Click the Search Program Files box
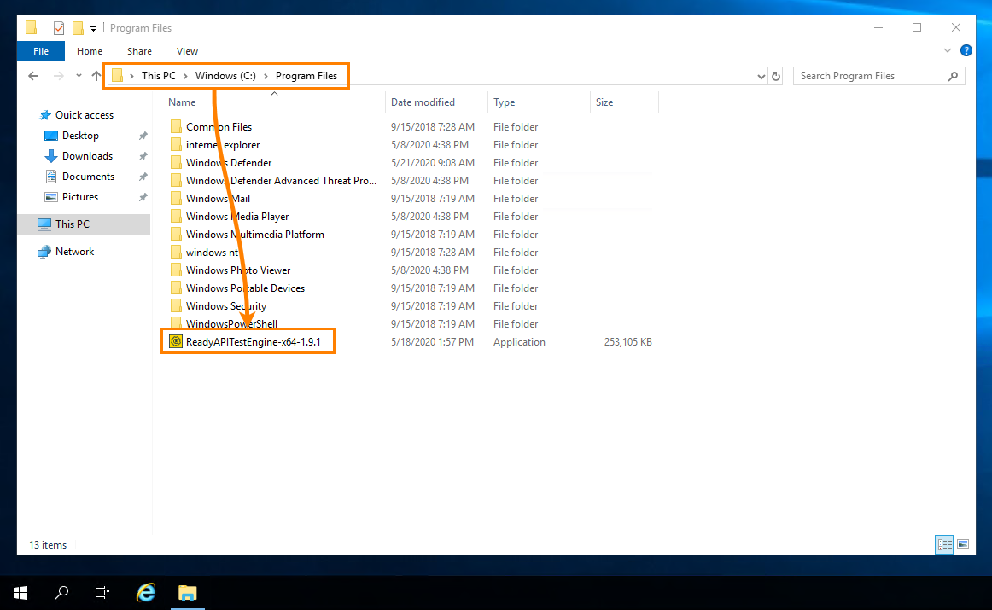This screenshot has height=610, width=992. (878, 76)
